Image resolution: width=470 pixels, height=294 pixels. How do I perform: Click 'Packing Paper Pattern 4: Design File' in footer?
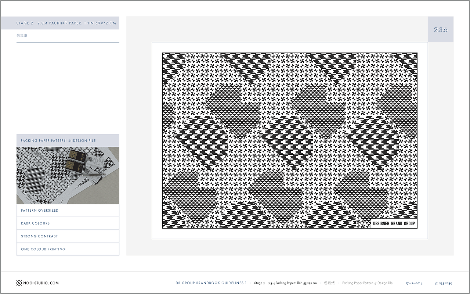367,283
